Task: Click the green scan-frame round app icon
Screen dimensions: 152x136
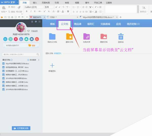Action: 10,39
